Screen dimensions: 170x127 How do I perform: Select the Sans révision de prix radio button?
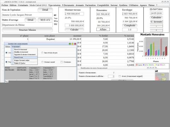pos(42,53)
